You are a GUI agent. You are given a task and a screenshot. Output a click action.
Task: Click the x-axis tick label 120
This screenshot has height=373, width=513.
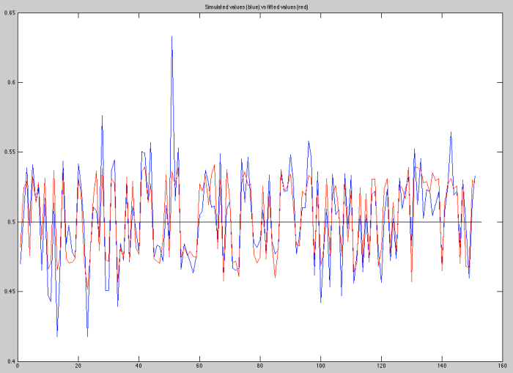click(381, 366)
